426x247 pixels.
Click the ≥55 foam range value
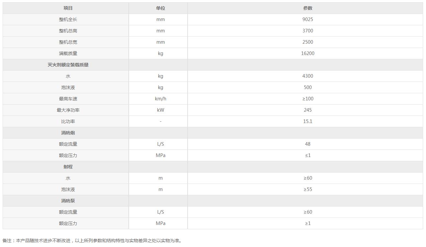point(308,189)
